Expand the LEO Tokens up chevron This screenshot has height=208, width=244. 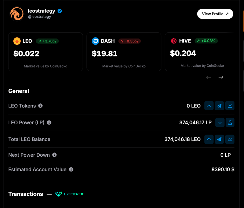(x=209, y=106)
